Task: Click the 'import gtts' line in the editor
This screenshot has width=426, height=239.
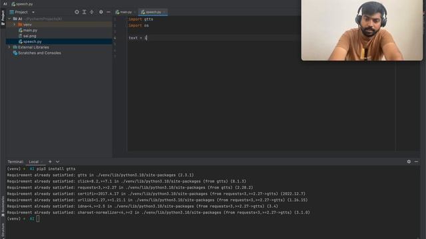Action: tap(140, 19)
